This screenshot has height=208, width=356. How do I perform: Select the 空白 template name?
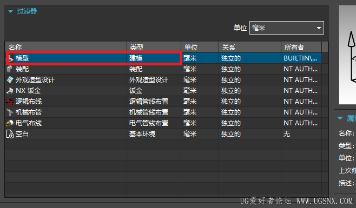click(22, 134)
